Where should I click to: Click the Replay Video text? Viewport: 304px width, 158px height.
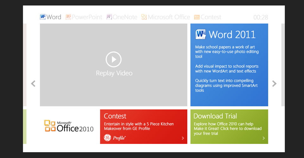coord(114,73)
